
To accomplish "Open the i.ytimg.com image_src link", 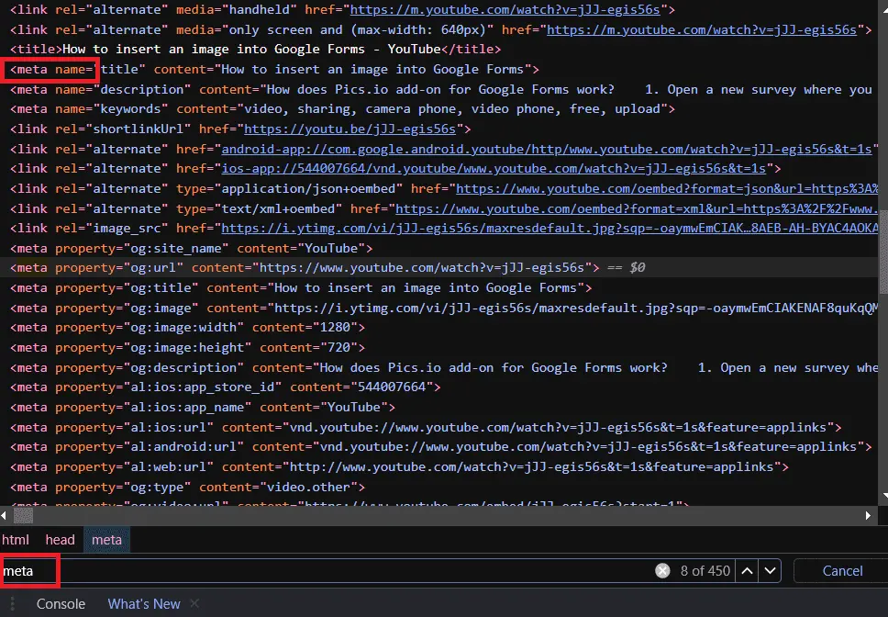I will [549, 229].
